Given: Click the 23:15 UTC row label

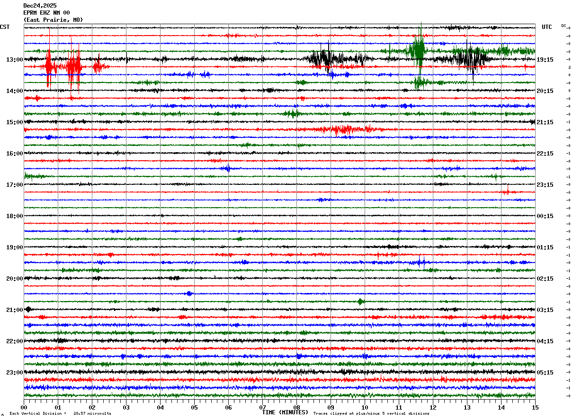Looking at the screenshot, I should coord(545,185).
